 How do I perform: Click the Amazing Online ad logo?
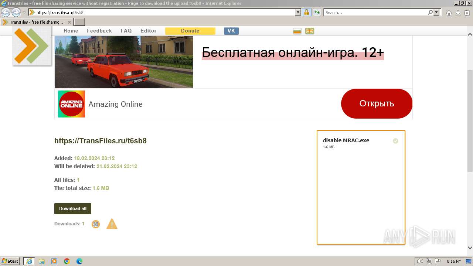[71, 104]
